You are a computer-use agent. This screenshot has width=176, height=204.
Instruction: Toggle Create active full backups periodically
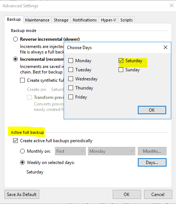tap(16, 141)
